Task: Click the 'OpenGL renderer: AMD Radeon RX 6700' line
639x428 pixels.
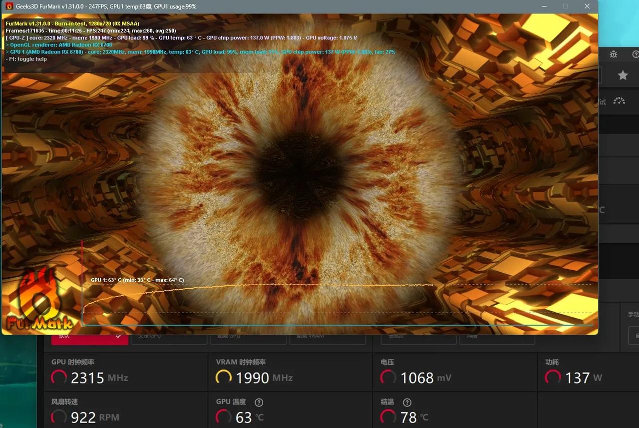Action: coord(59,44)
